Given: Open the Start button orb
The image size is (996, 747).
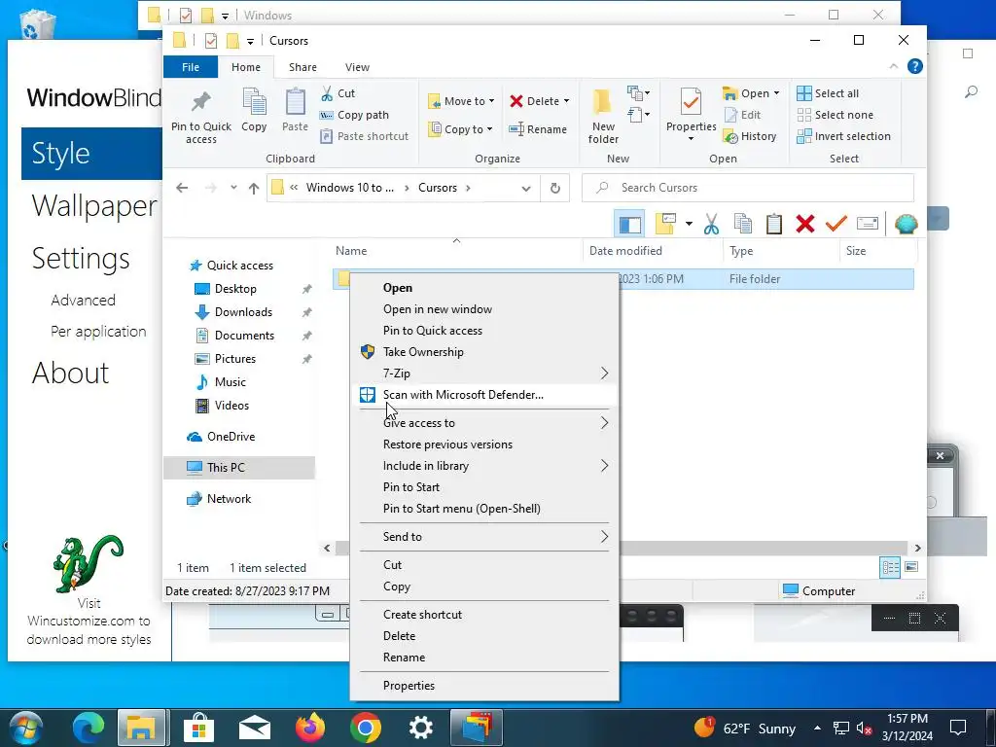Looking at the screenshot, I should 26,728.
